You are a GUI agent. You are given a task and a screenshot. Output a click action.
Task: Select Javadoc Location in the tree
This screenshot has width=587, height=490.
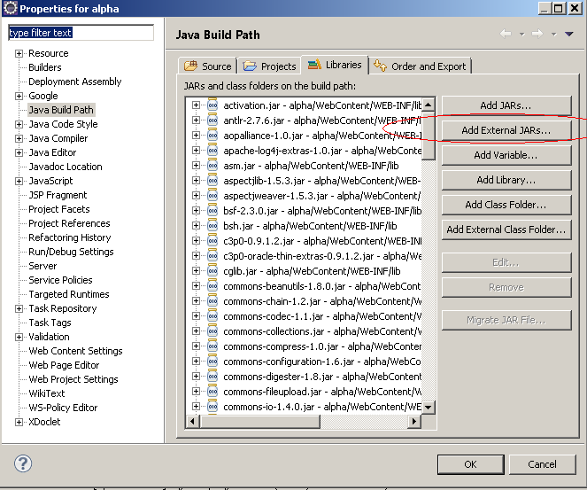(66, 167)
